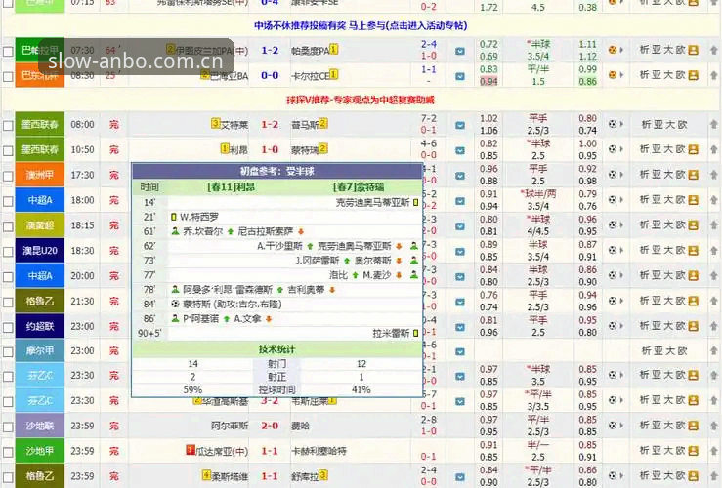Open 欧 link in 摩尔甲 23:00 row
The width and height of the screenshot is (722, 488).
682,350
